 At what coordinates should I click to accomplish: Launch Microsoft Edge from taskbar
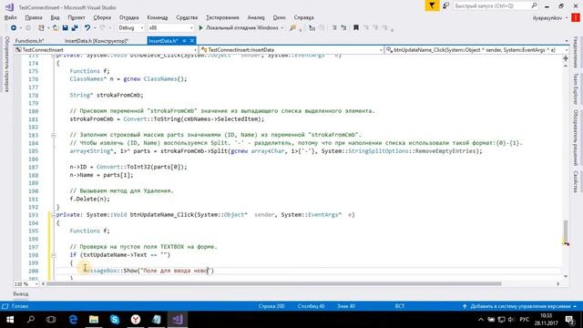pos(73,320)
